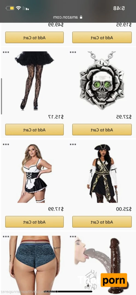The width and height of the screenshot is (136, 295).
Task: Open the three-dot menu for the skull necklace
Action: [73, 52]
